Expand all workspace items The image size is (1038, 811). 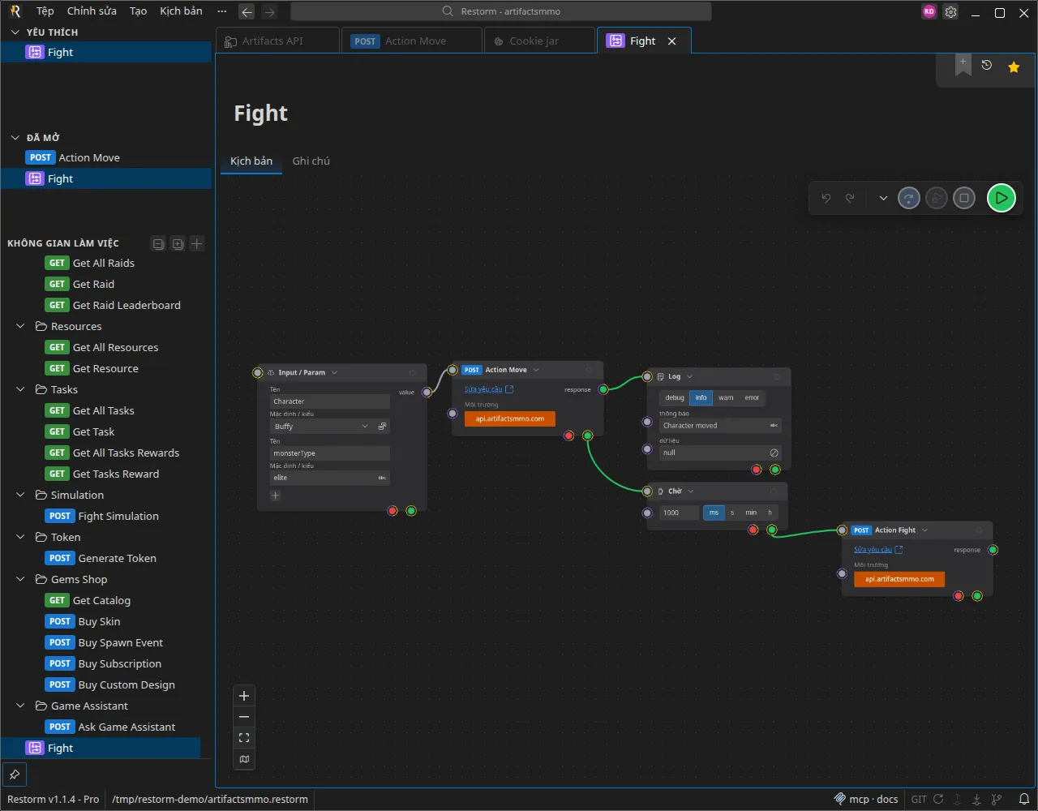tap(178, 243)
